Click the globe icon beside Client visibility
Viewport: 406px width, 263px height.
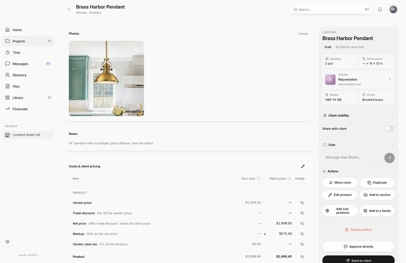pos(325,116)
